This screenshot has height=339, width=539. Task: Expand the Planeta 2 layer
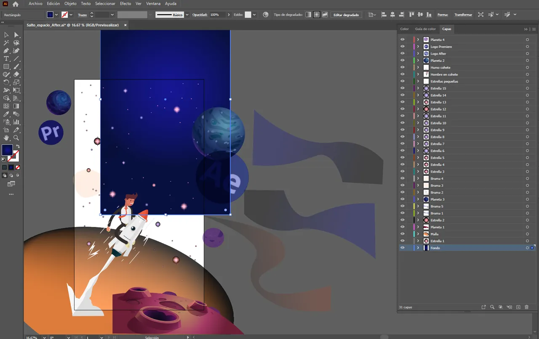coord(418,61)
